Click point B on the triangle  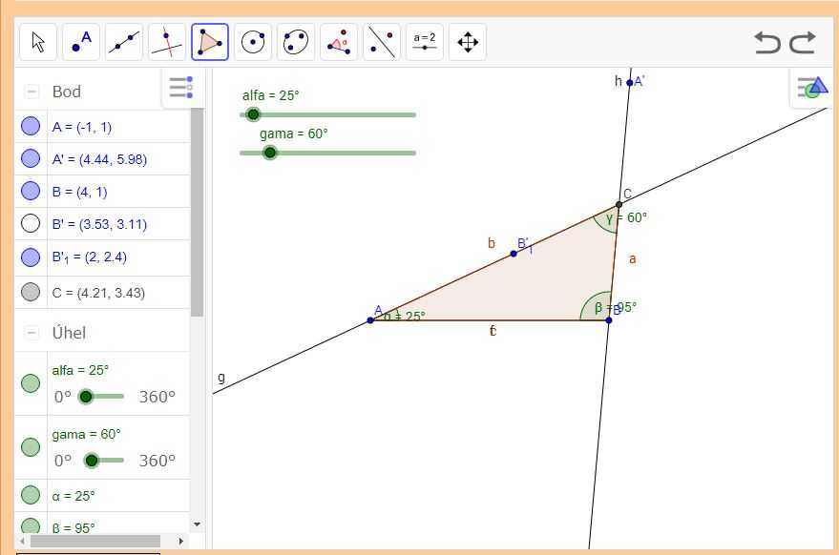pos(608,320)
